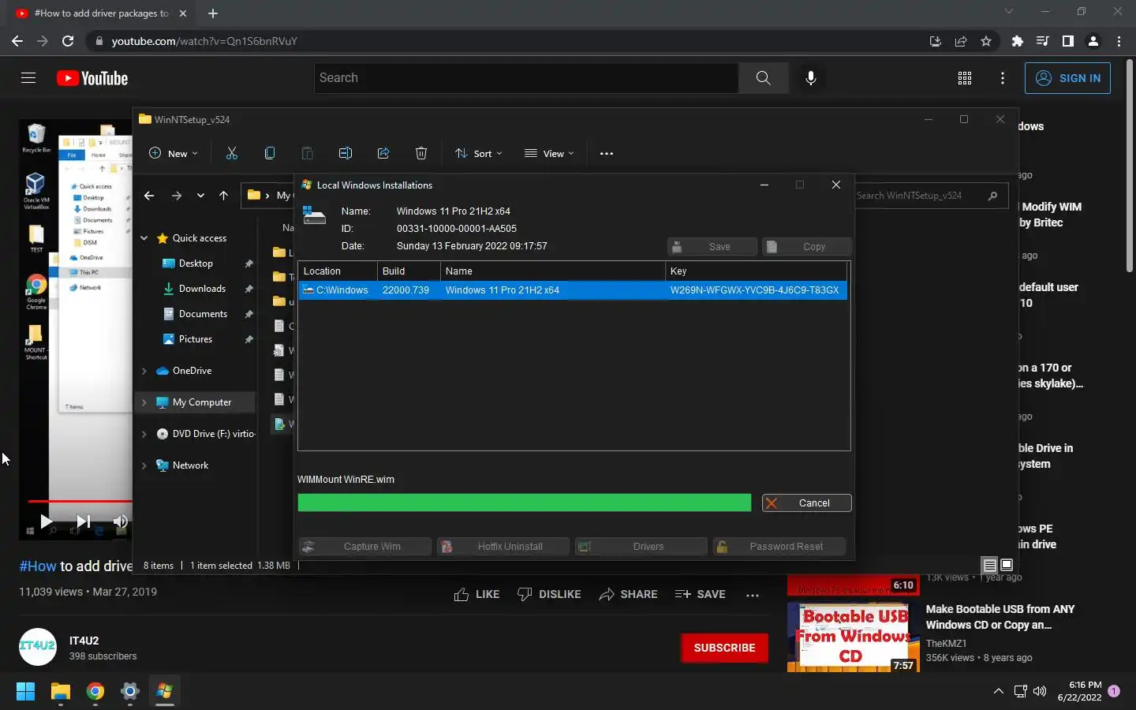The height and width of the screenshot is (710, 1136).
Task: Click Search WinNTSetup_v524 field
Action: point(931,196)
